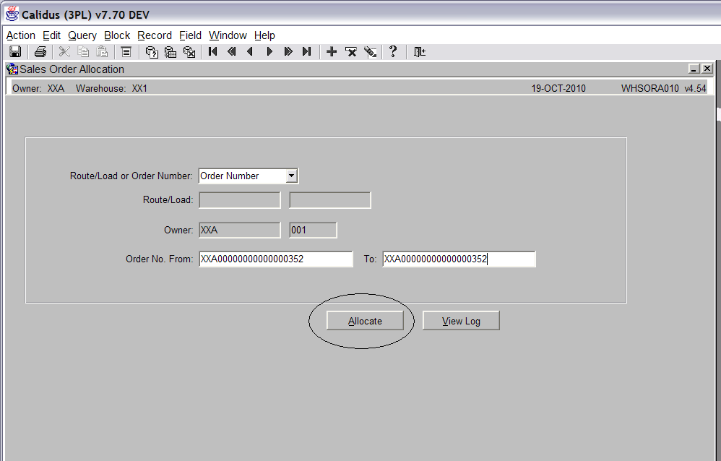Viewport: 721px width, 461px height.
Task: Click the Enter Query toolbar icon
Action: point(152,52)
